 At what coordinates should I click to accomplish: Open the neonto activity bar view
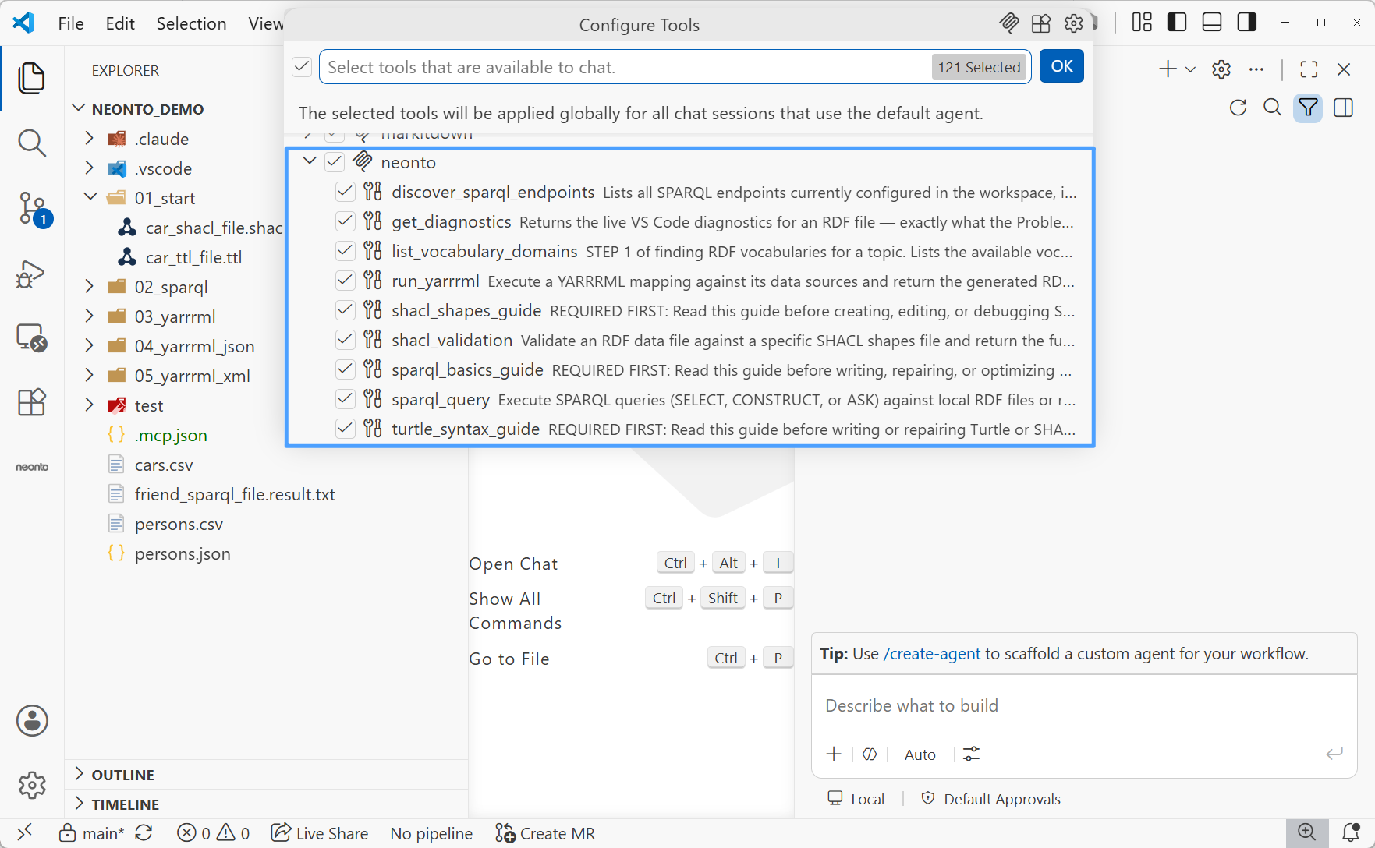click(32, 467)
